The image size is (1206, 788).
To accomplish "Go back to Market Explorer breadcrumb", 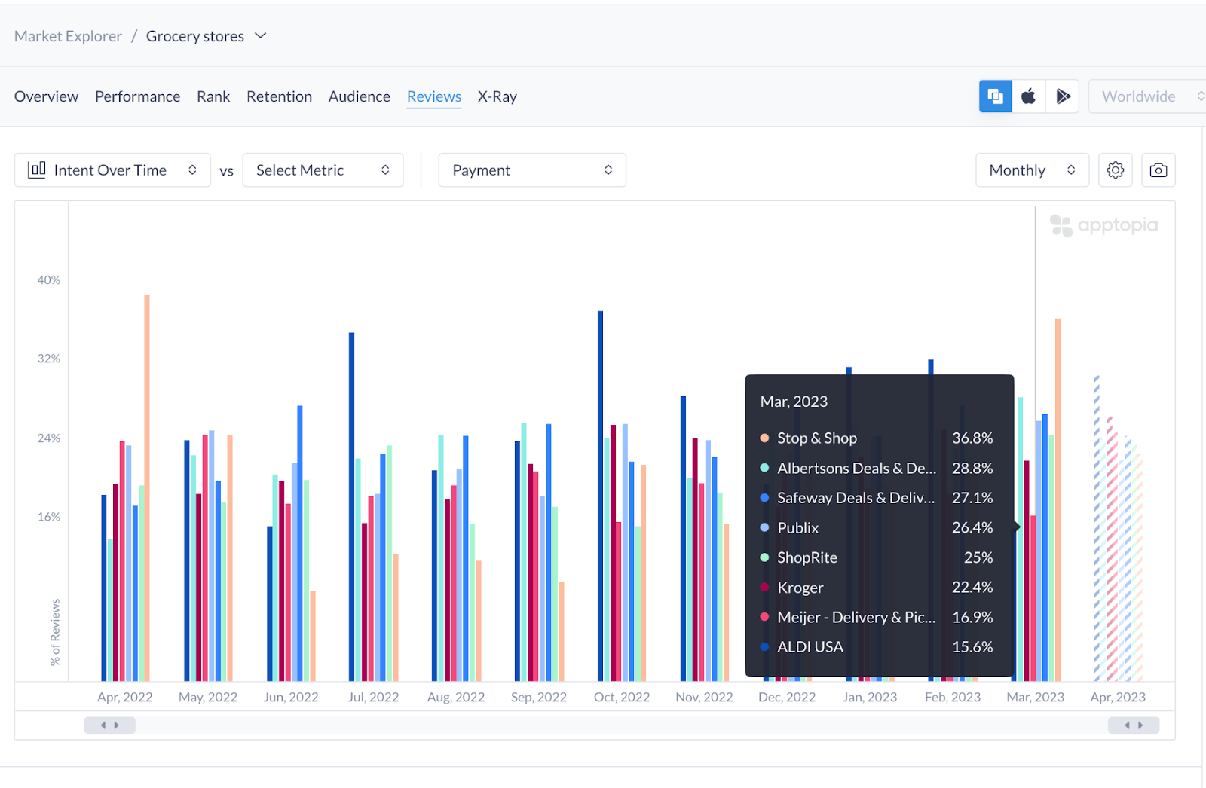I will point(68,36).
